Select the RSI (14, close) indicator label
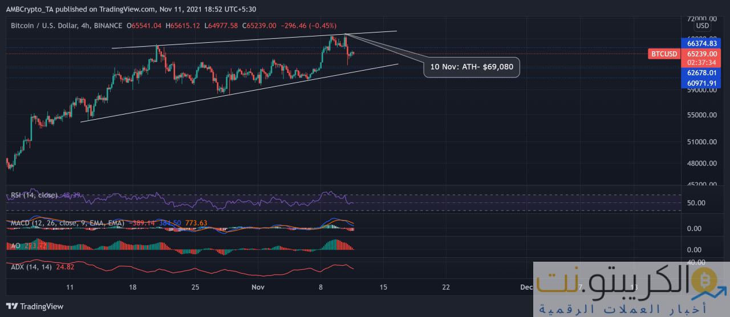 pyautogui.click(x=34, y=196)
